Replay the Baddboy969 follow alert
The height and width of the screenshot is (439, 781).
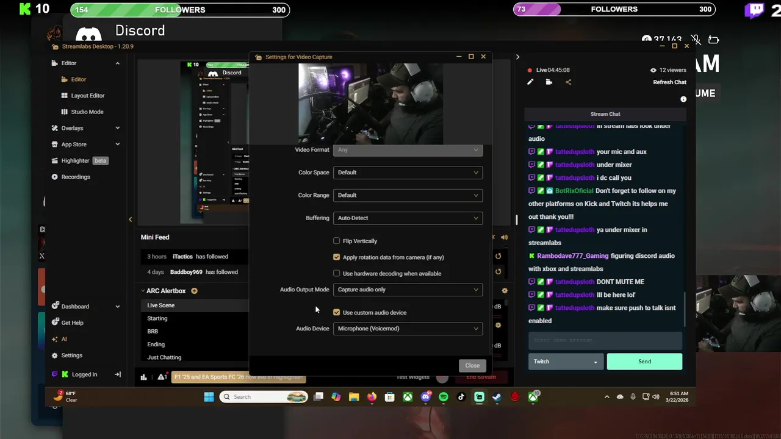pos(498,272)
